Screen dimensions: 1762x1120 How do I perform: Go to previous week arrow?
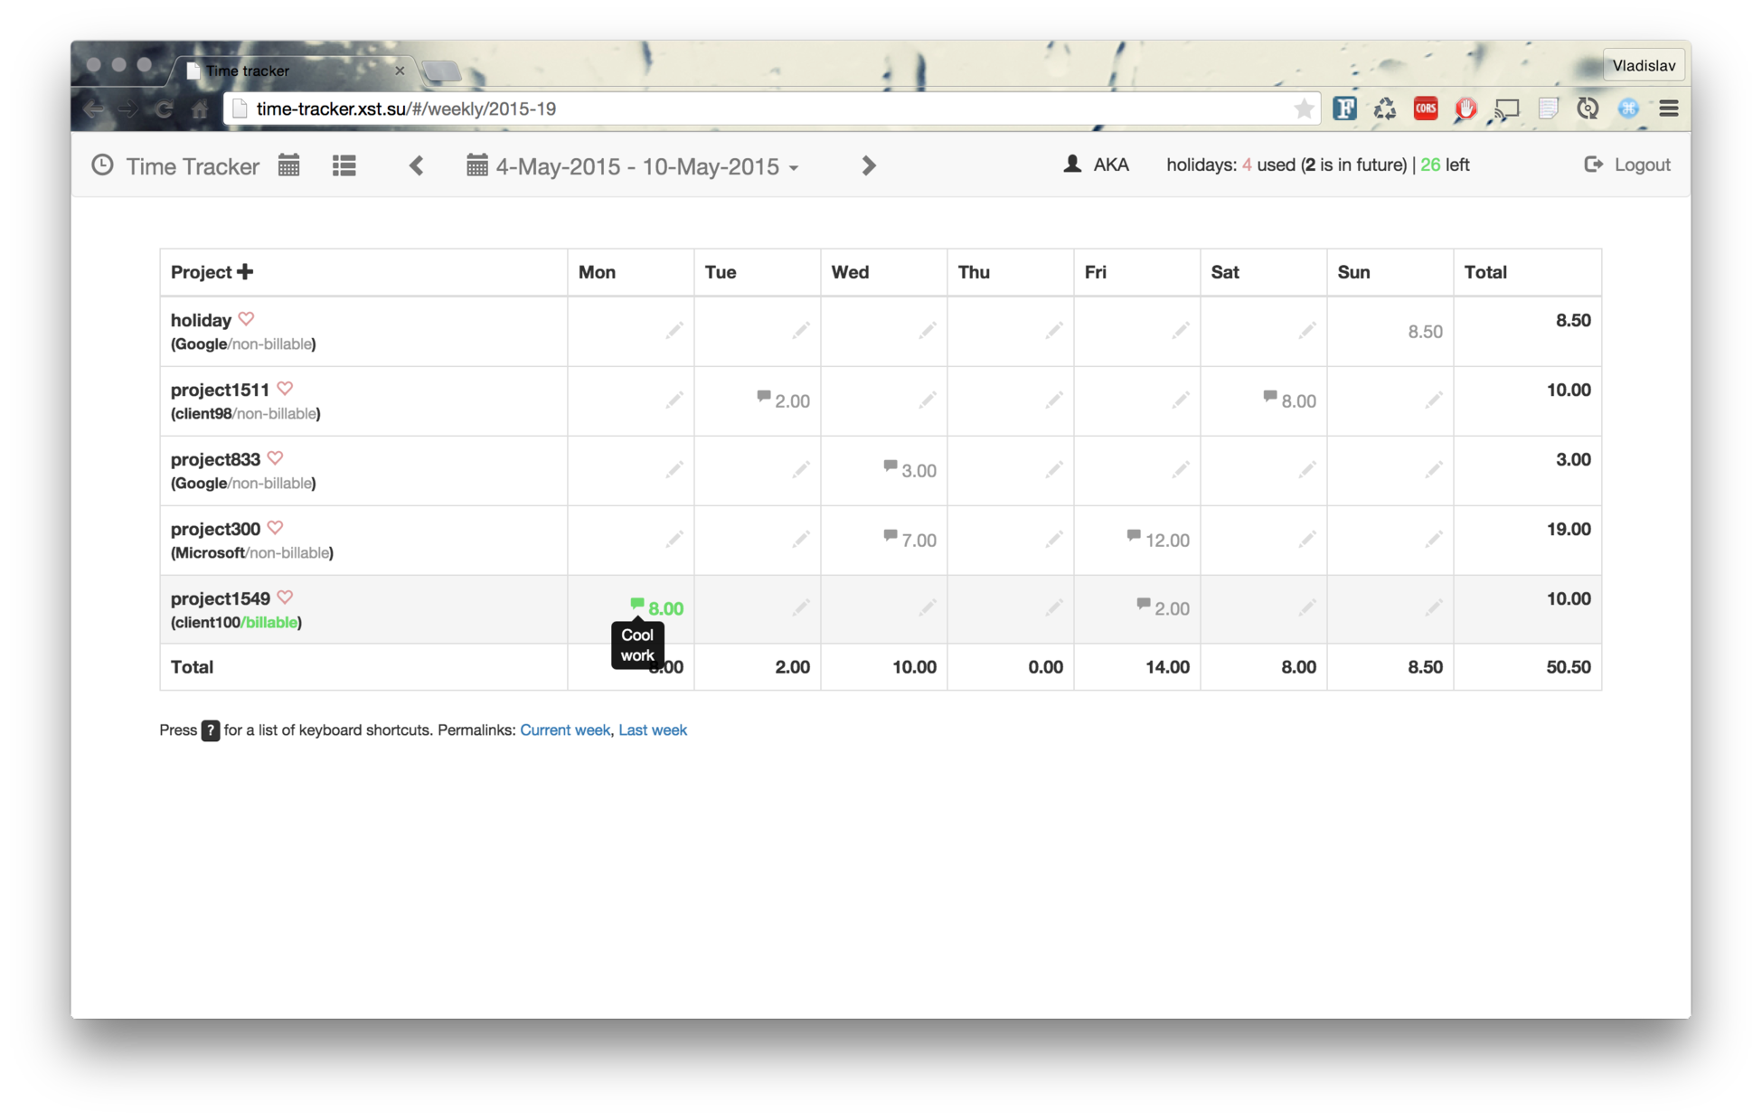pyautogui.click(x=416, y=165)
